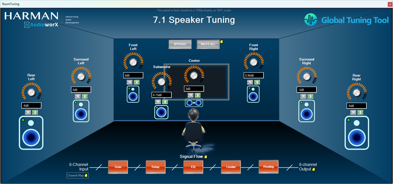Image resolution: width=393 pixels, height=184 pixels.
Task: Close the RoomTuning window
Action: (389, 4)
